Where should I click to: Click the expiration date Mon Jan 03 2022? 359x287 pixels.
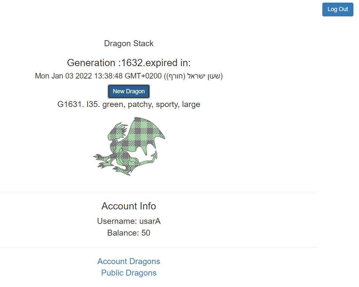[x=129, y=76]
